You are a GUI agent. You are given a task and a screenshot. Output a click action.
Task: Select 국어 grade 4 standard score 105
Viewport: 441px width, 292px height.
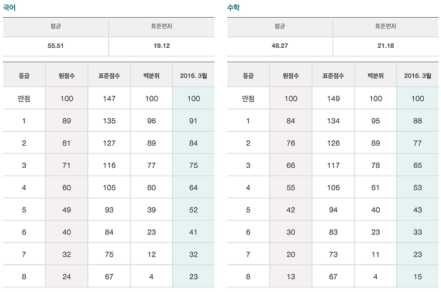click(x=109, y=187)
